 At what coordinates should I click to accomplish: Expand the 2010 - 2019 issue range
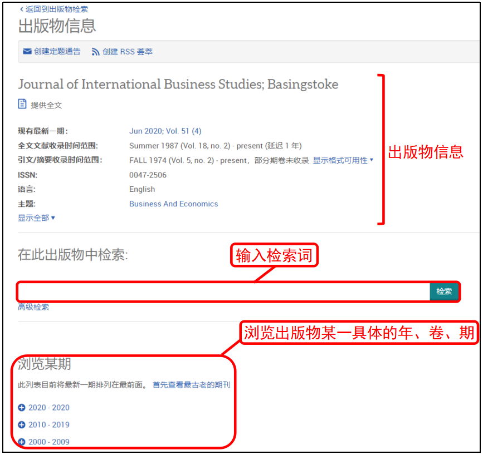pos(49,425)
